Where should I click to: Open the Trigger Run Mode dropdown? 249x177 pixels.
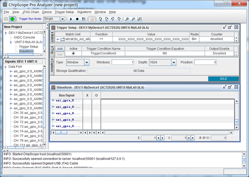point(63,19)
